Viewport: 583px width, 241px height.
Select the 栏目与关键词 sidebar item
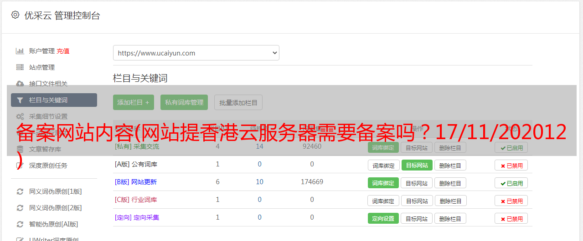click(x=54, y=100)
